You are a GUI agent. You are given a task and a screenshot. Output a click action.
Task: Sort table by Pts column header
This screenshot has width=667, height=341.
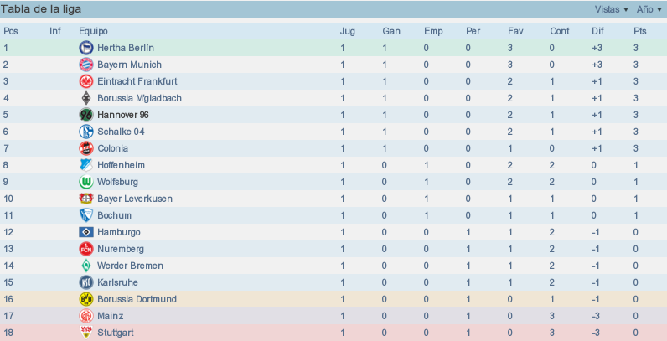640,31
